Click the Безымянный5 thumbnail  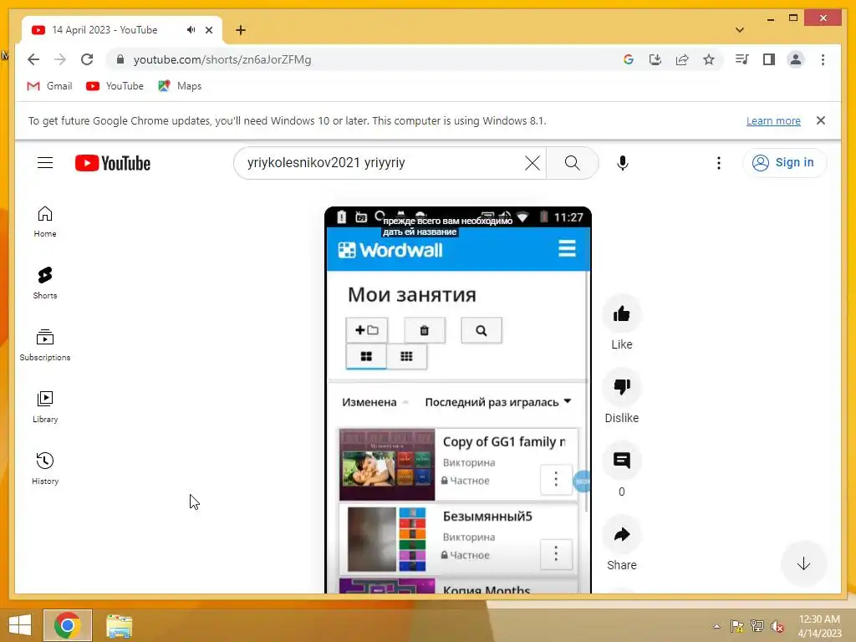pos(387,539)
